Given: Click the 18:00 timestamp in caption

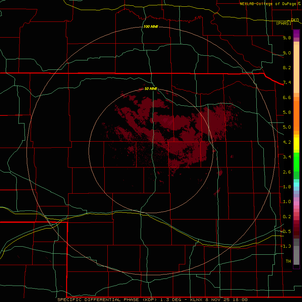Looking at the screenshot, I should (x=240, y=300).
